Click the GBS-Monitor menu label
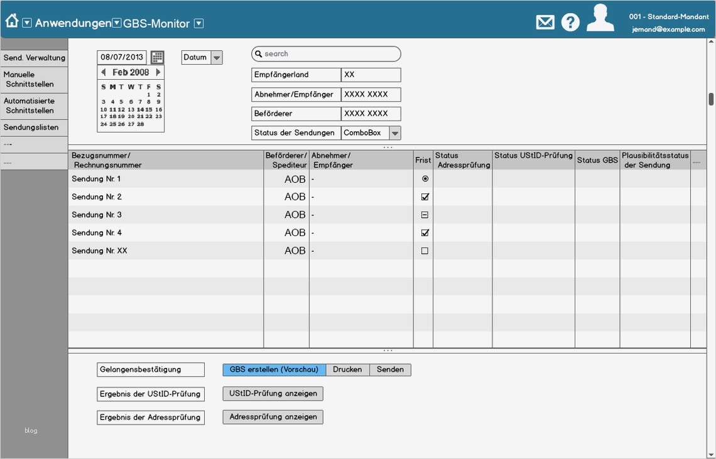The image size is (716, 459). coord(156,23)
